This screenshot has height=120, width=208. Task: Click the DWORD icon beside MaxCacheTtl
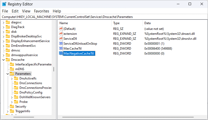(x=61, y=48)
